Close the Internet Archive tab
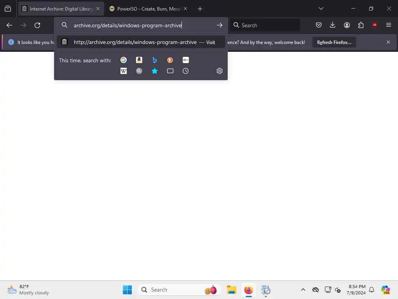398x299 pixels. pos(98,9)
